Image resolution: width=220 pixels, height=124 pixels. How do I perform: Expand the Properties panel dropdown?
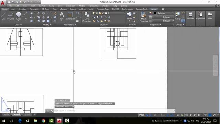[155, 25]
